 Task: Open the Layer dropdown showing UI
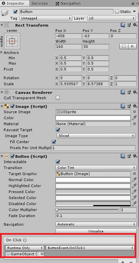[111, 18]
